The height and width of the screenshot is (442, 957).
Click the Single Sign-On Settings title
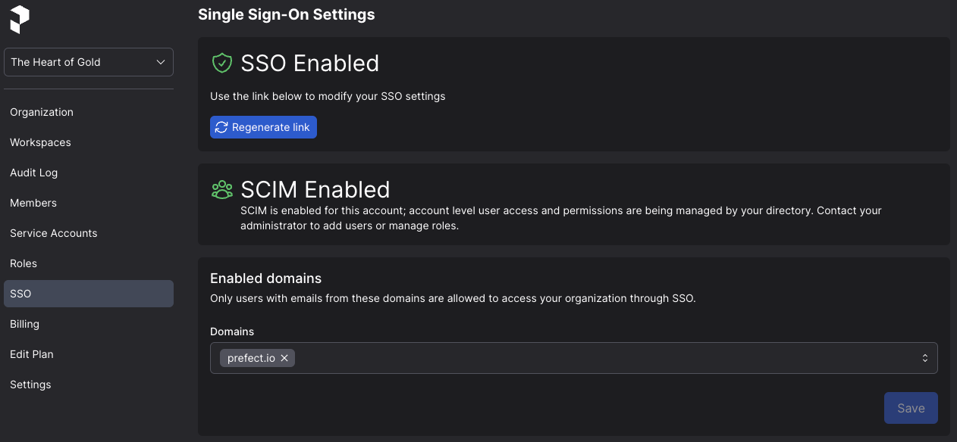tap(286, 14)
